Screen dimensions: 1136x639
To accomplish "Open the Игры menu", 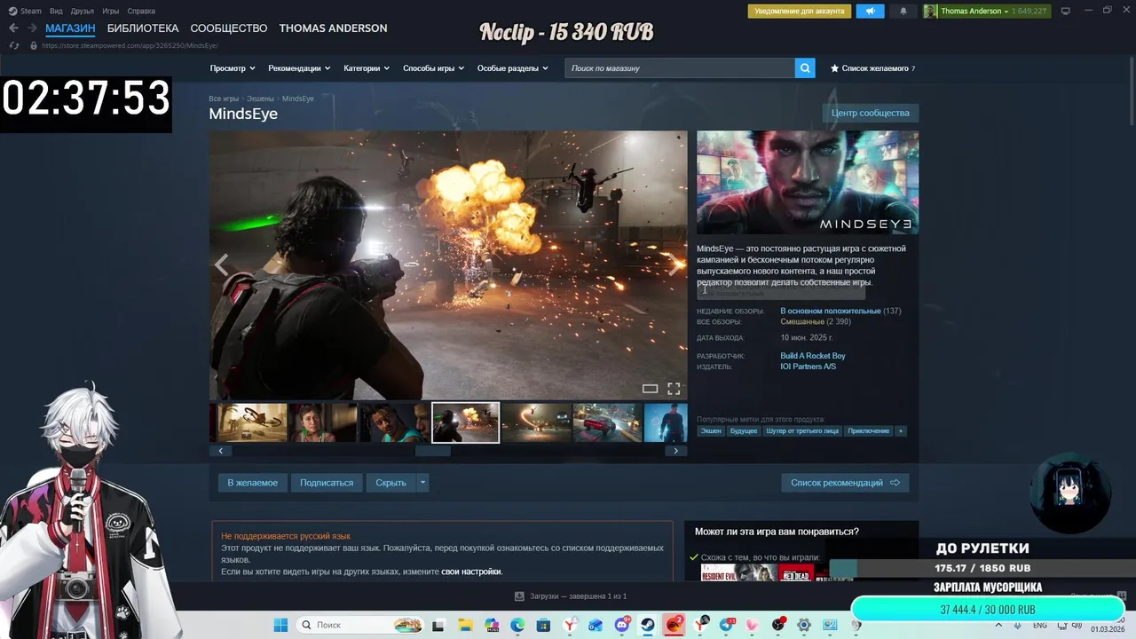I will [x=111, y=11].
